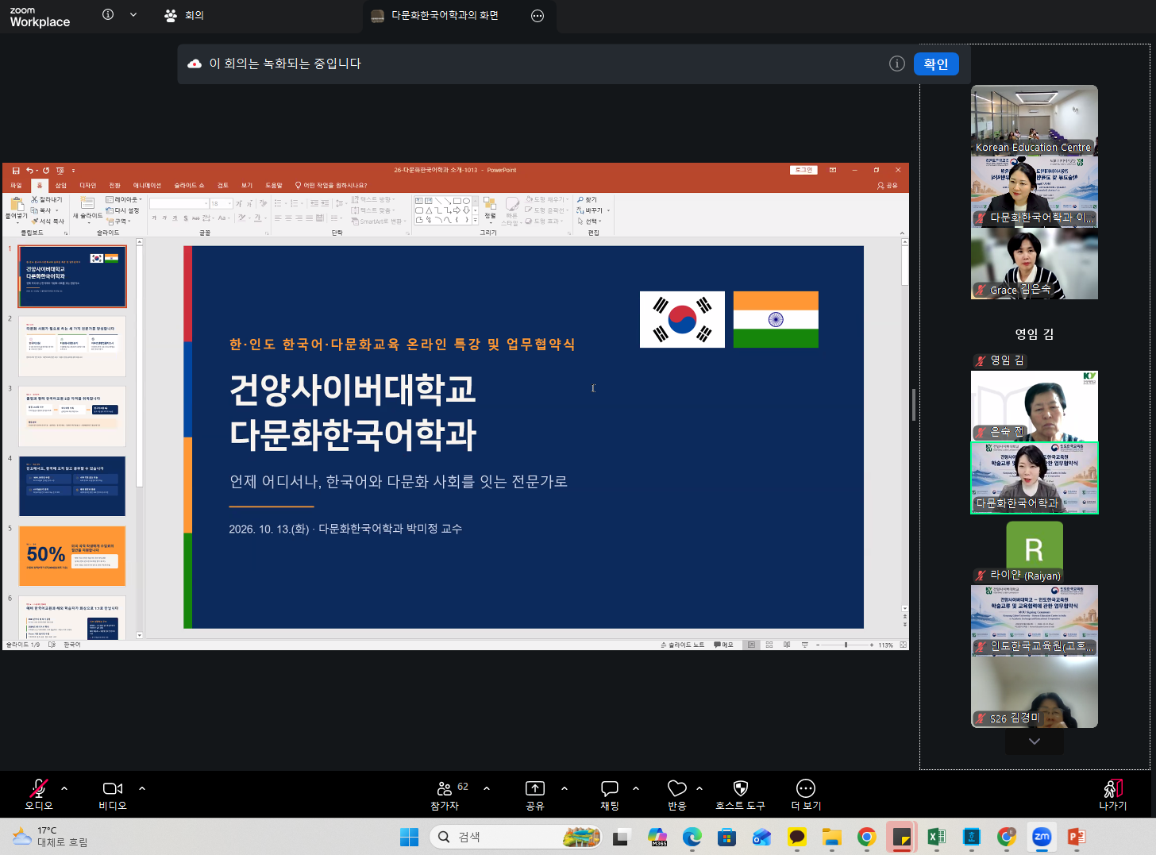Toggle camera with 비디오 button
1156x855 pixels.
click(113, 794)
